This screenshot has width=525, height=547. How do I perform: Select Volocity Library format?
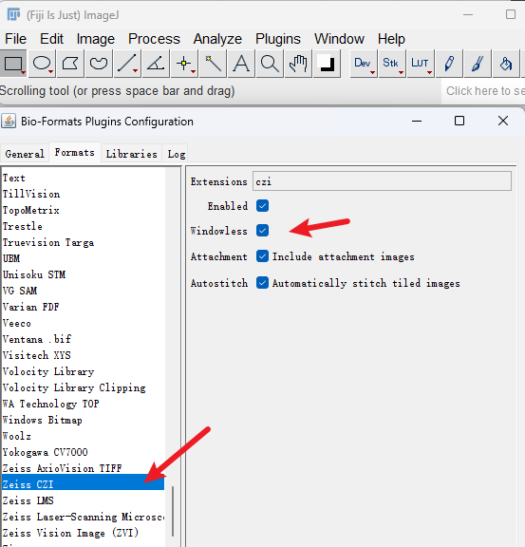[83, 371]
